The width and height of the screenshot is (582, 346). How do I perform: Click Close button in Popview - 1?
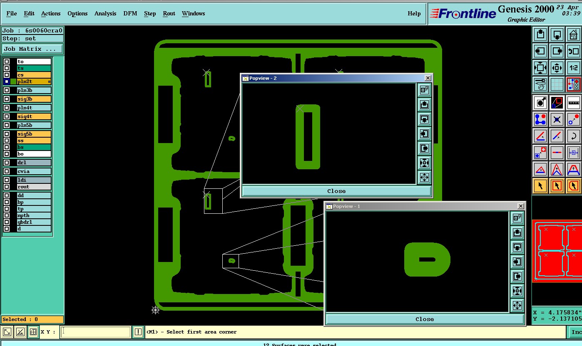click(425, 319)
